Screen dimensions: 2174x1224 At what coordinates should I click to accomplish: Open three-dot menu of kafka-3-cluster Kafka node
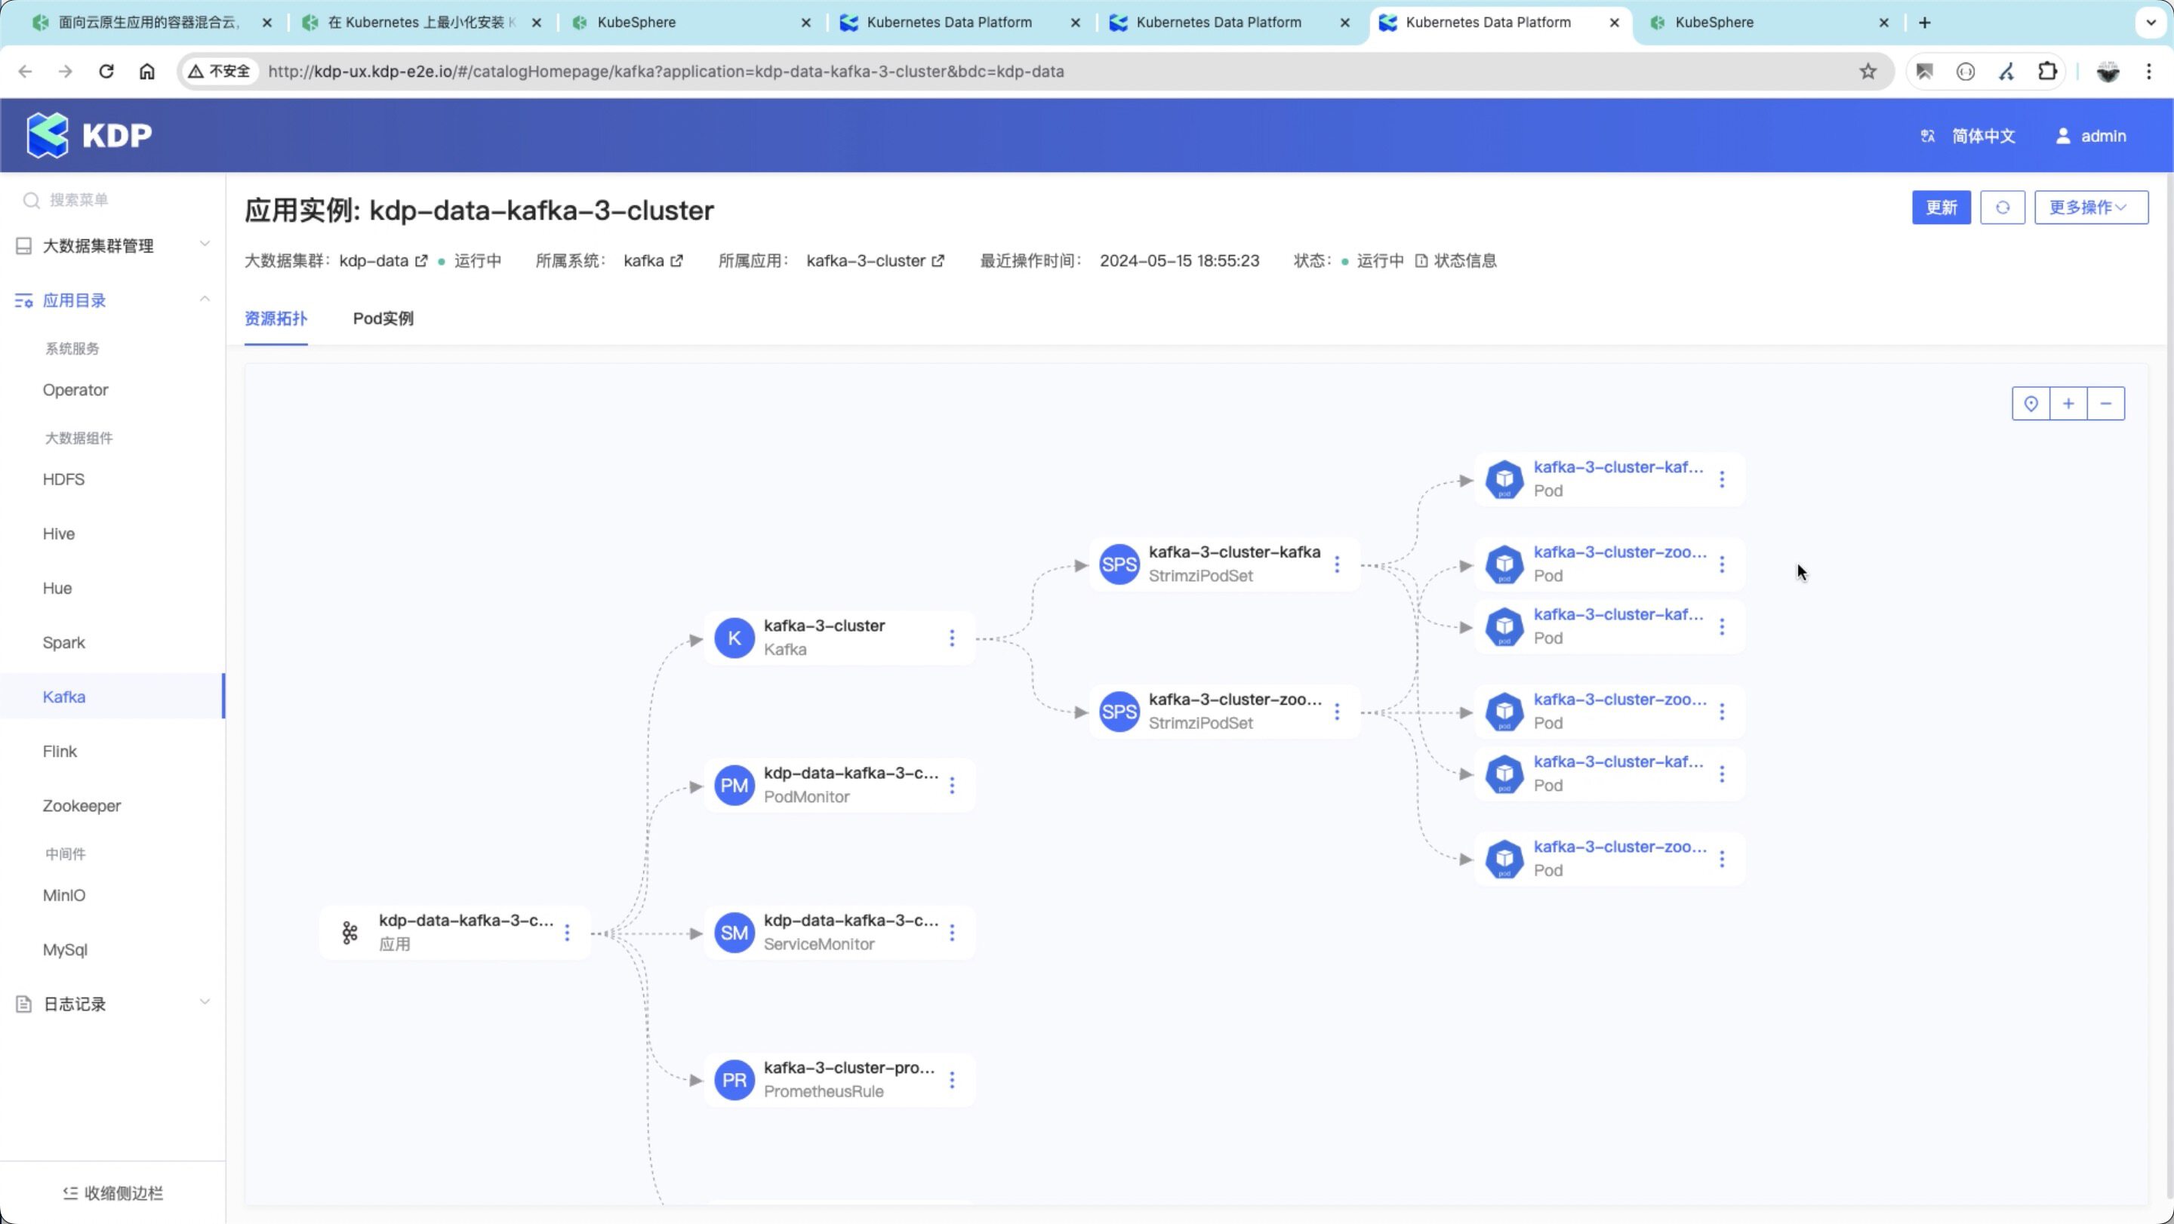point(952,638)
